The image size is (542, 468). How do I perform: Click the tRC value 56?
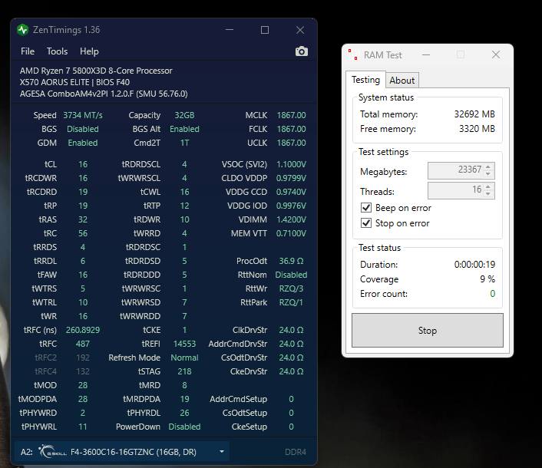point(83,233)
